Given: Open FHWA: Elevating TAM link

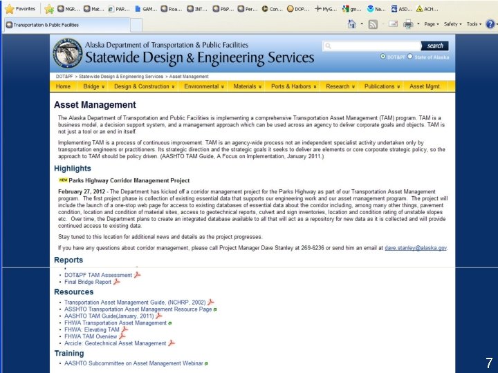Looking at the screenshot, I should pos(92,329).
